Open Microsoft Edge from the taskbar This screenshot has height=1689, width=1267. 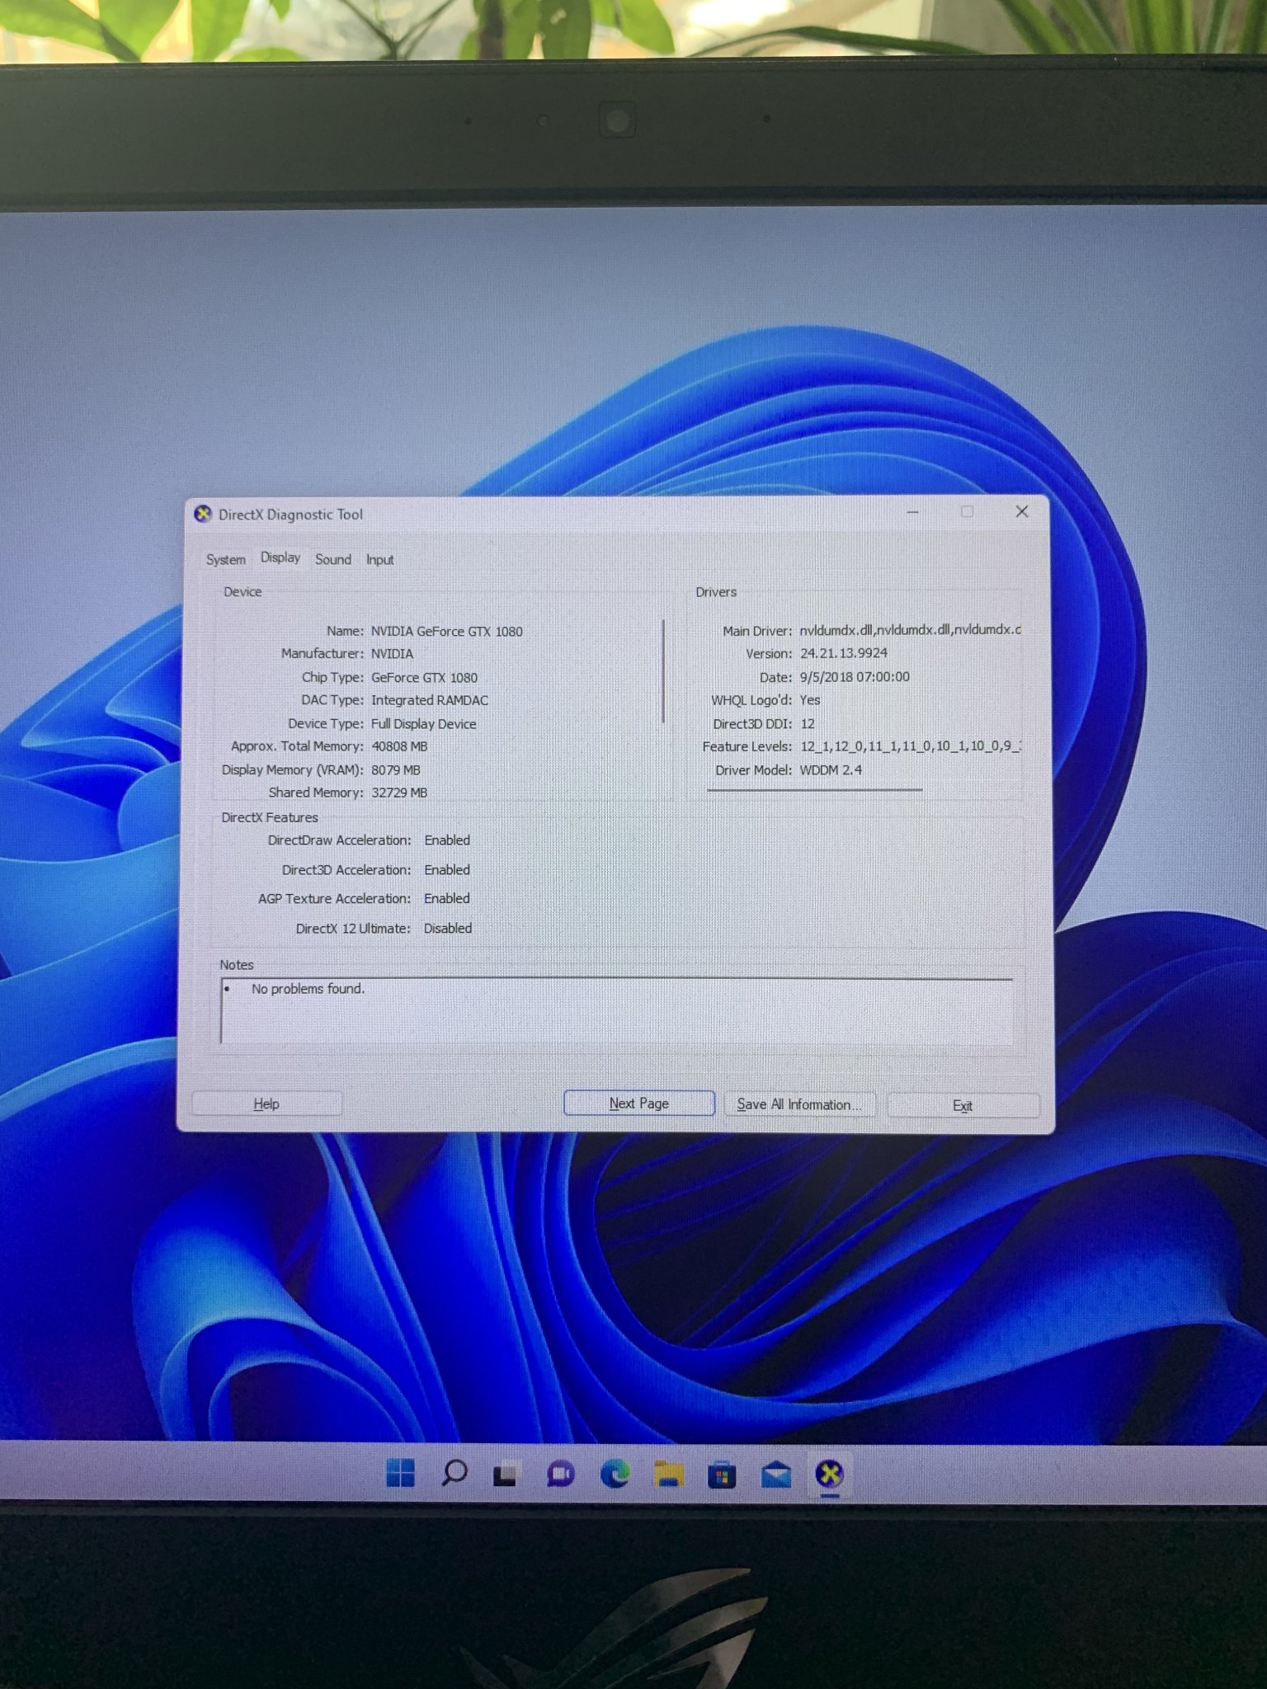pyautogui.click(x=615, y=1473)
